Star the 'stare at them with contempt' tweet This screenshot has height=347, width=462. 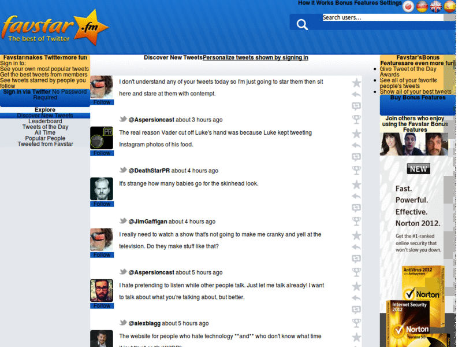(356, 83)
